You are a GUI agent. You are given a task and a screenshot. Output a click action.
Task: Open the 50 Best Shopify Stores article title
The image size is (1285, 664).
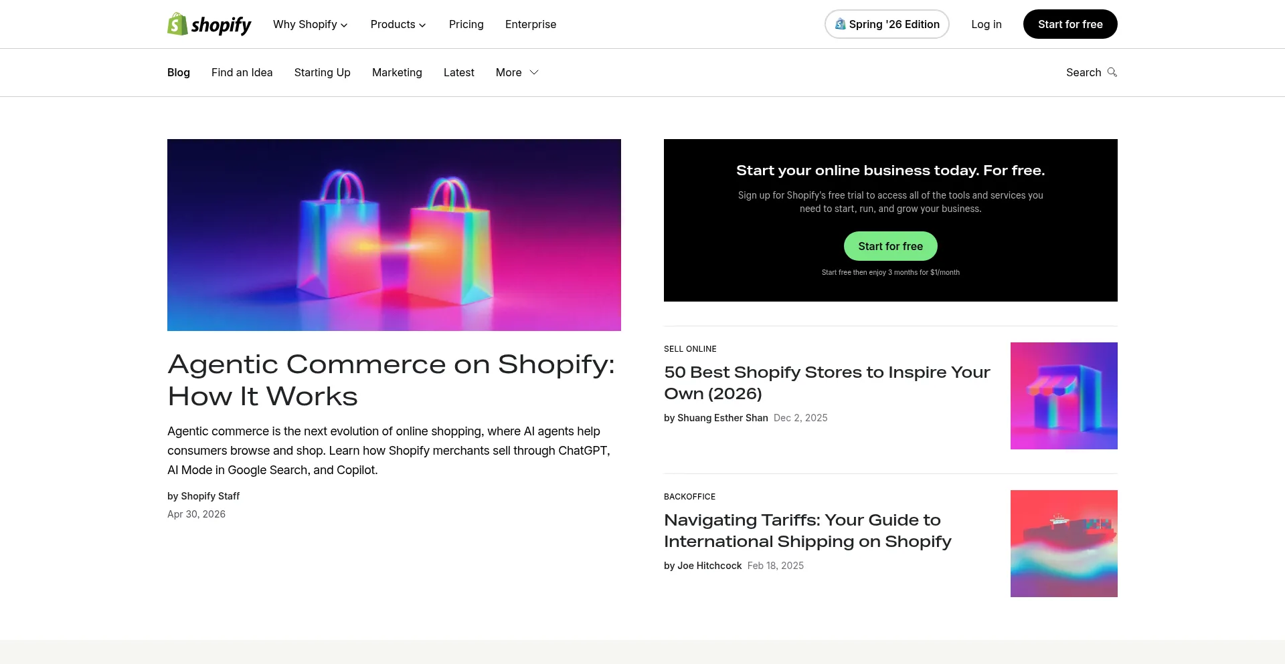tap(827, 383)
